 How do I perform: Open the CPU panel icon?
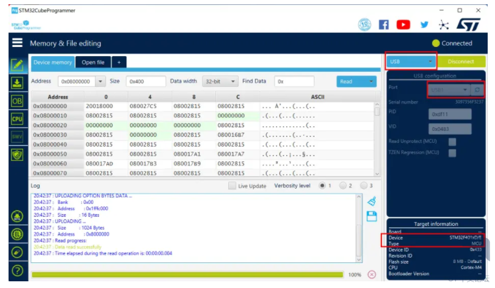click(x=17, y=119)
